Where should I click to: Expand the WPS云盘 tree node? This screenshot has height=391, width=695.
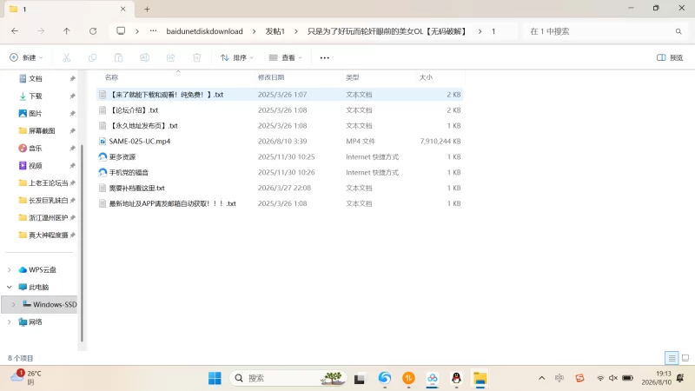pos(10,269)
